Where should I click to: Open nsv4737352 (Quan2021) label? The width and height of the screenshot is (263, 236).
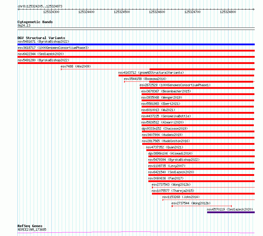pyautogui.click(x=165, y=147)
